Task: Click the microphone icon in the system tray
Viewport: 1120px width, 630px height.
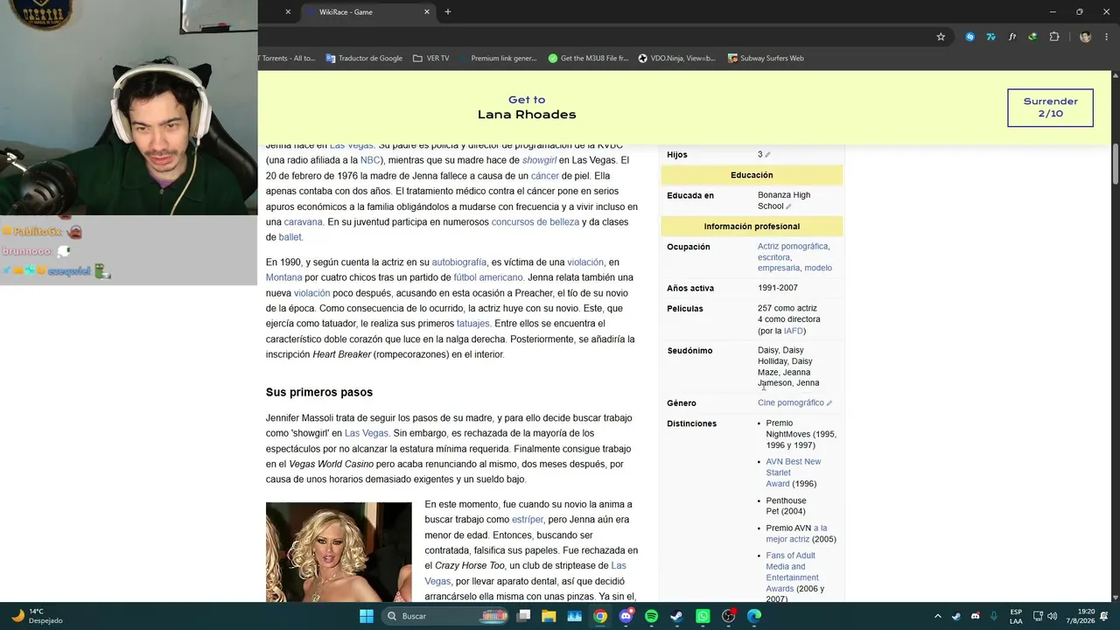Action: point(995,616)
